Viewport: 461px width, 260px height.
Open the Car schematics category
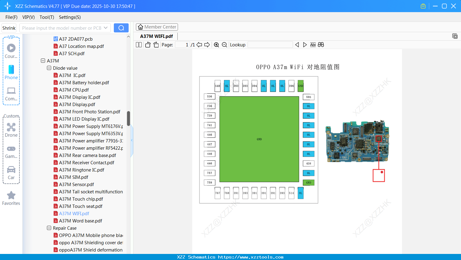point(11,173)
